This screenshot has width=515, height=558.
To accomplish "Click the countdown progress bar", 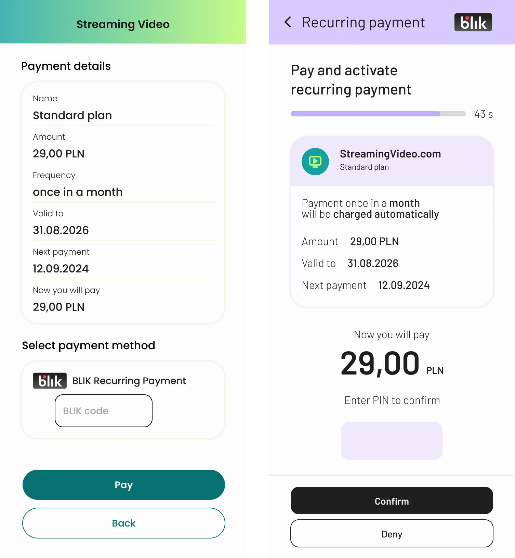I will (x=378, y=114).
